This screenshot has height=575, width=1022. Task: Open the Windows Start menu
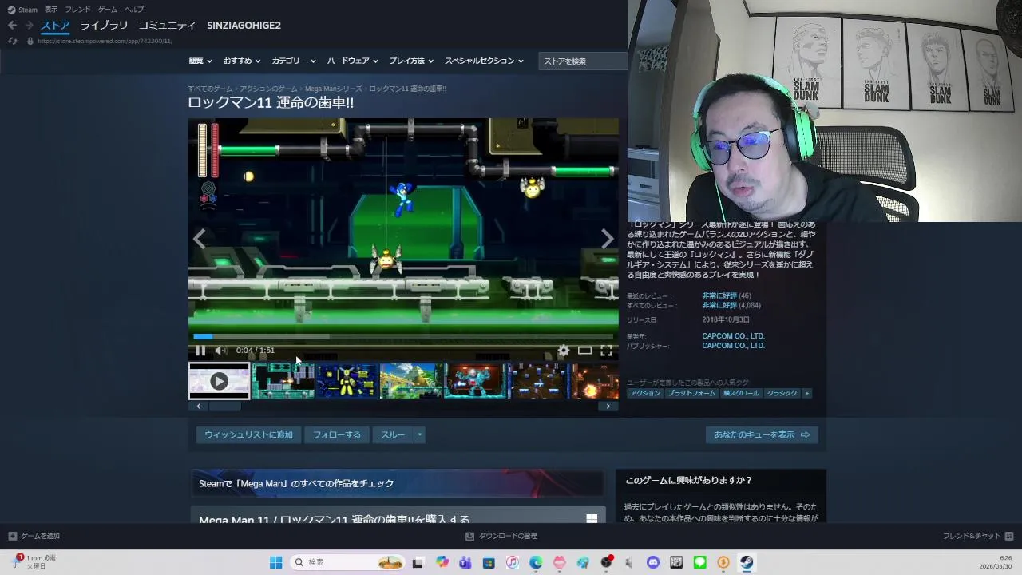[x=275, y=562]
